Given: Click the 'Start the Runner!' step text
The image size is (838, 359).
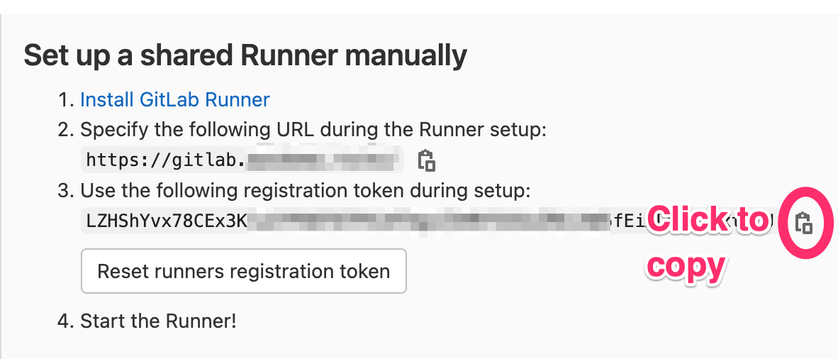Looking at the screenshot, I should click(x=158, y=321).
